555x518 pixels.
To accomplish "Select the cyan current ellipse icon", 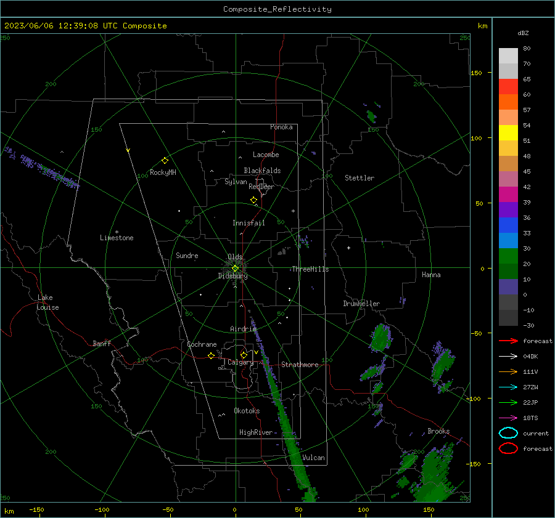I will [508, 433].
